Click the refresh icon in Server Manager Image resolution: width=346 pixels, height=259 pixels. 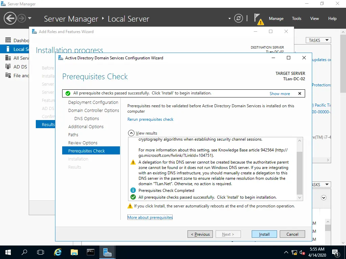click(239, 18)
